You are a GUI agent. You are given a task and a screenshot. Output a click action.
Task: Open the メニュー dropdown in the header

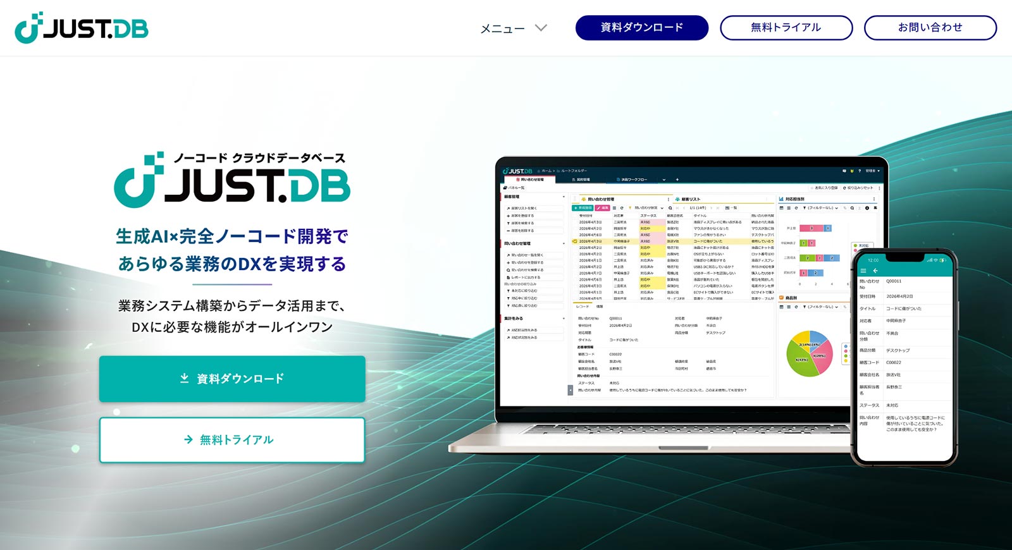tap(513, 28)
